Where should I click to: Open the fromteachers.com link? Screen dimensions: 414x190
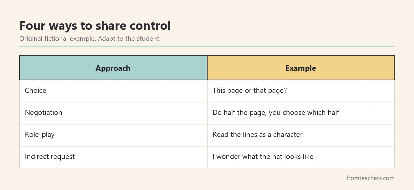370,178
